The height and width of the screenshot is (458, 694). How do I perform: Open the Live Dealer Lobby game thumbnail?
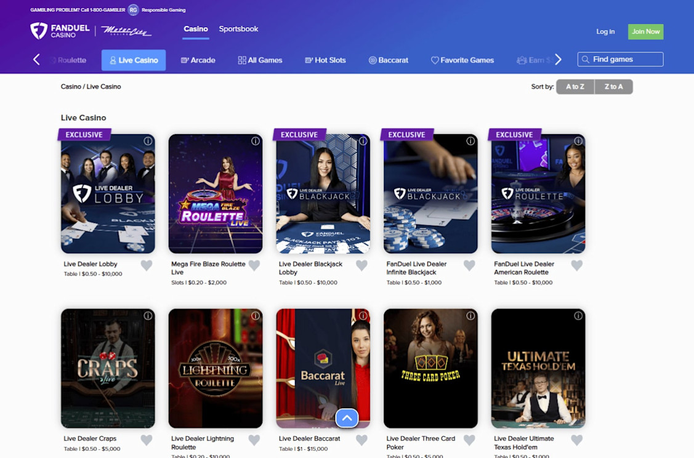[108, 194]
